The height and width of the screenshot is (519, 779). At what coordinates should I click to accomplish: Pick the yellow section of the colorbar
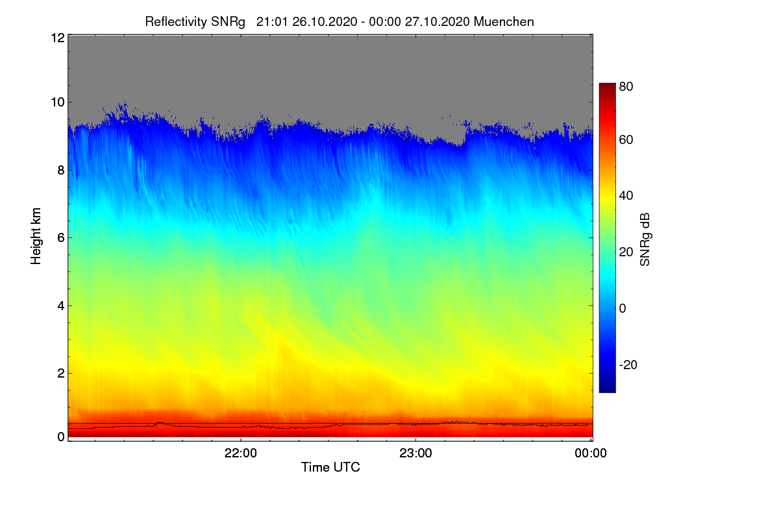[x=606, y=196]
